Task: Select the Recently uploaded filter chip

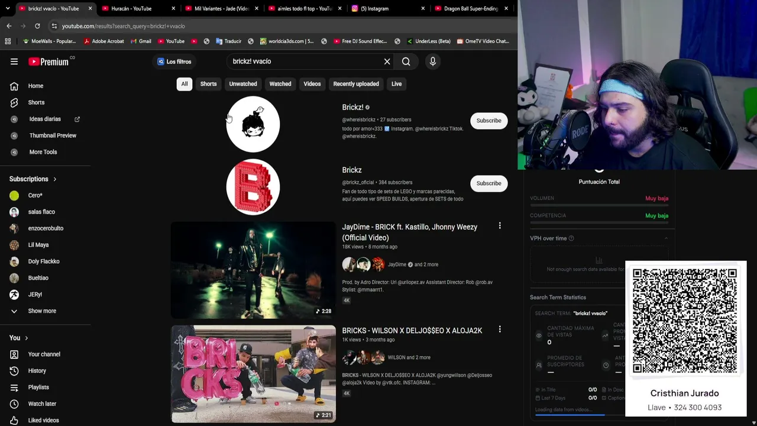Action: coord(356,84)
